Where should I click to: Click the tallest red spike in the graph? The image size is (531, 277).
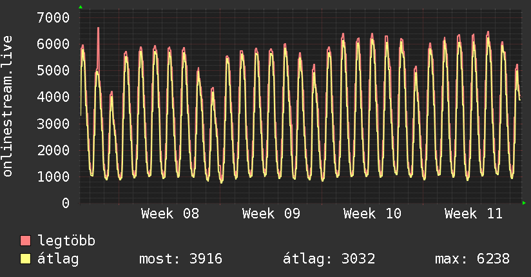[x=98, y=29]
